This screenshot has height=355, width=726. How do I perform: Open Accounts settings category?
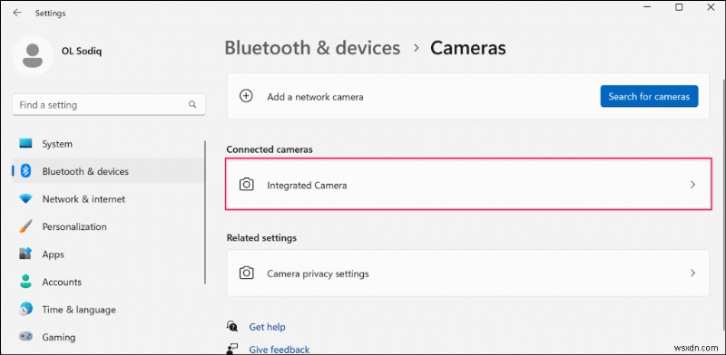108,282
